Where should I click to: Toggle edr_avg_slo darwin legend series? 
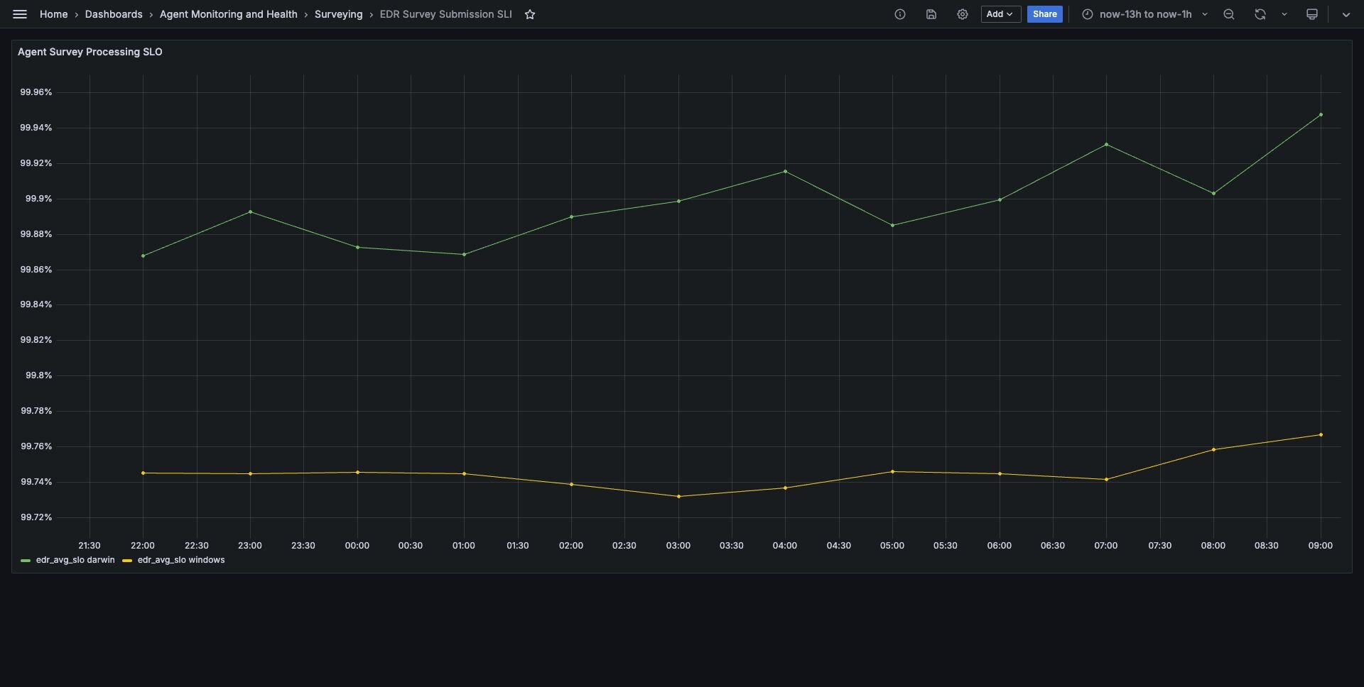click(x=75, y=560)
